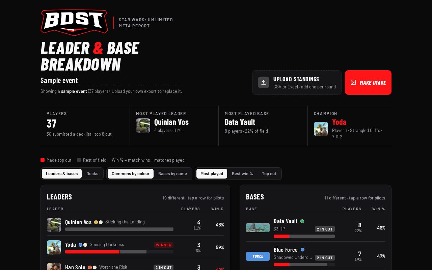Viewport: 432px width, 270px height.
Task: Click the Make Image button
Action: tap(368, 82)
